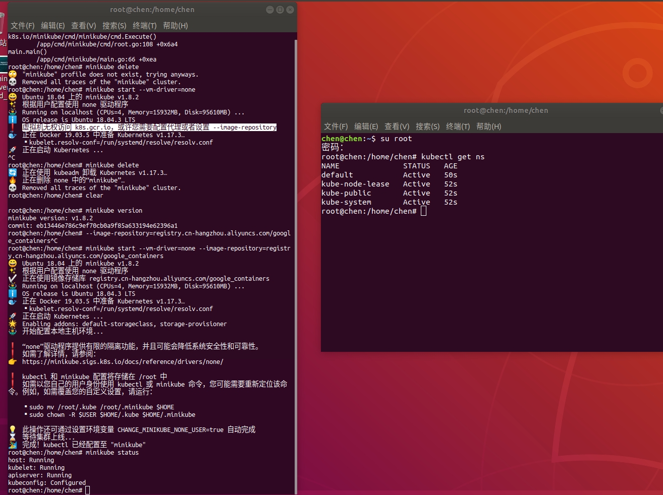The height and width of the screenshot is (495, 663).
Task: Click 'sudo mv /root/.kube' command line
Action: (101, 407)
